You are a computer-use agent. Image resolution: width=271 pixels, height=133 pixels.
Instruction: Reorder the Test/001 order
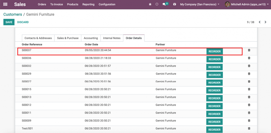214,130
